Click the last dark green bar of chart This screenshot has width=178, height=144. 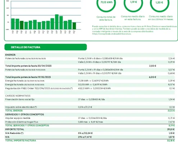coord(74,26)
